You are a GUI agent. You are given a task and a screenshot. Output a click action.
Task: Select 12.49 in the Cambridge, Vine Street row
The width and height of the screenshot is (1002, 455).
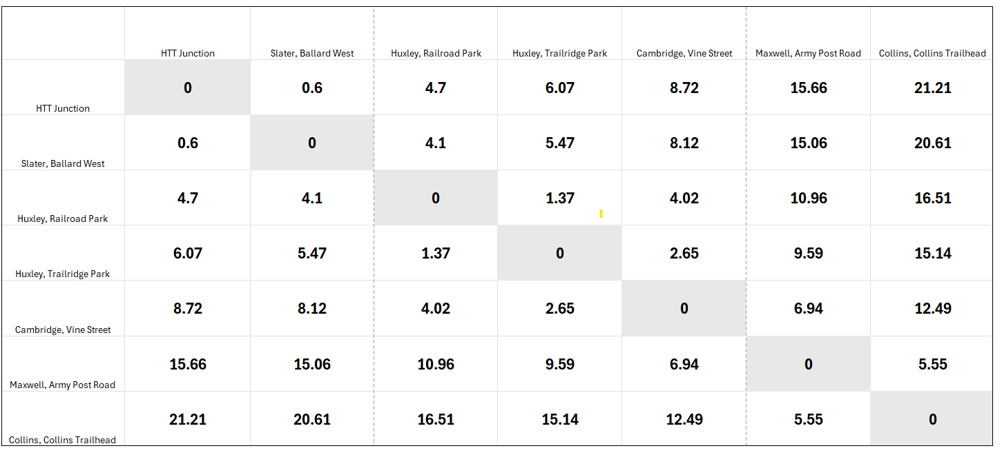click(x=932, y=308)
